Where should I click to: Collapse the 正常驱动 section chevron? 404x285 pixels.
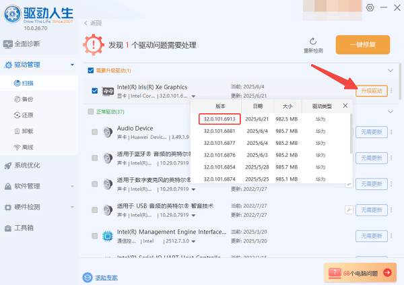click(391, 112)
